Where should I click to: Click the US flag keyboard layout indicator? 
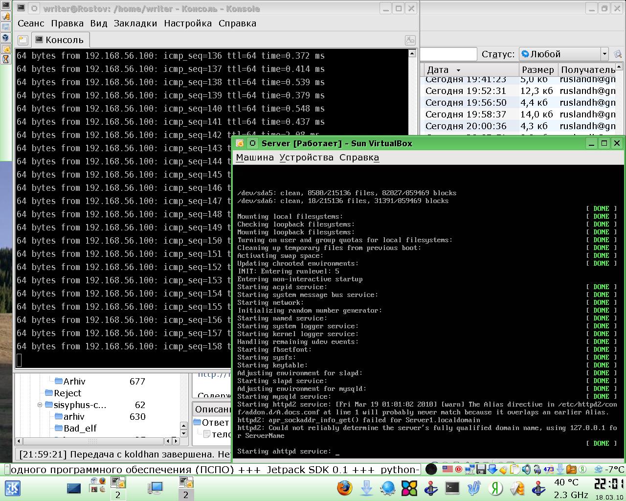447,469
